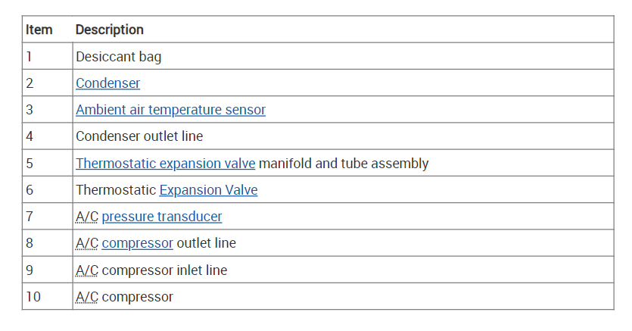Click the A/C abbreviation before pressure transducer
Viewport: 632px width, 331px height.
click(86, 217)
